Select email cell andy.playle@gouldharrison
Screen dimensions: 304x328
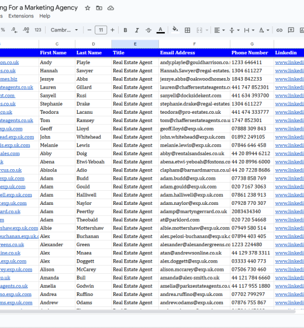click(195, 62)
